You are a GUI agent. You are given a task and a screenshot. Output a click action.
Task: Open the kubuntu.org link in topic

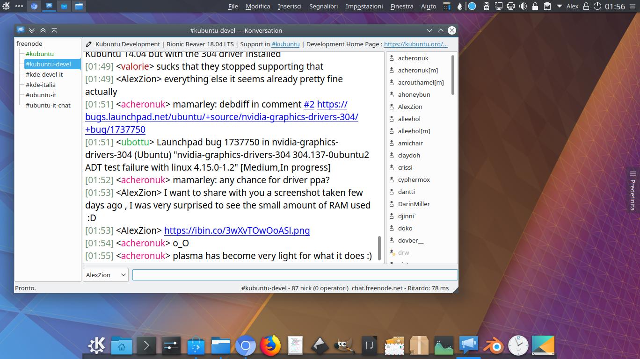point(416,44)
